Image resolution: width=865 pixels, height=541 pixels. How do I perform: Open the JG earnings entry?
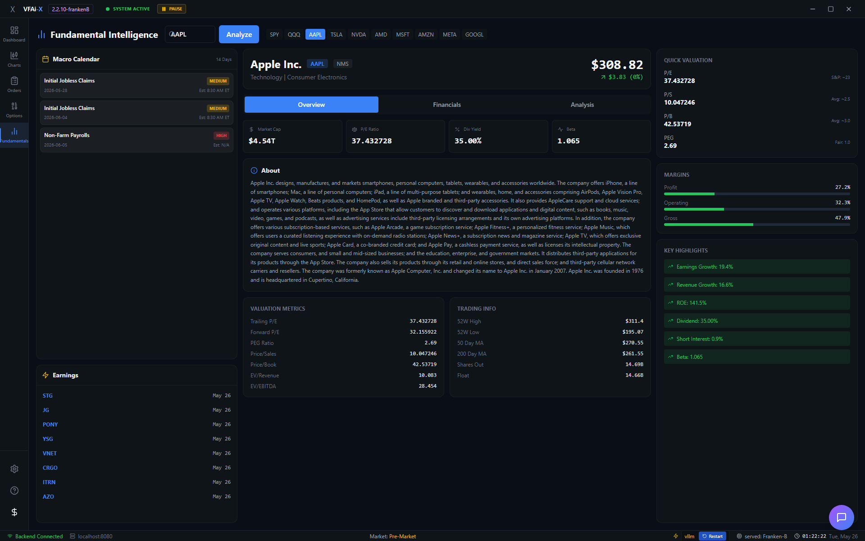click(137, 410)
